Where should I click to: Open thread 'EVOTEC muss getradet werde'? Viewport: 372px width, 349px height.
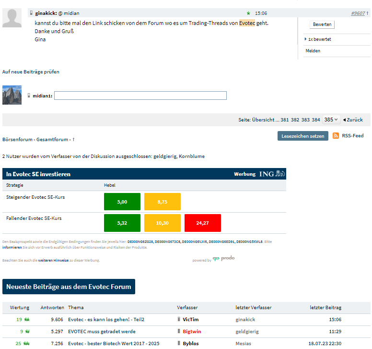[102, 331]
